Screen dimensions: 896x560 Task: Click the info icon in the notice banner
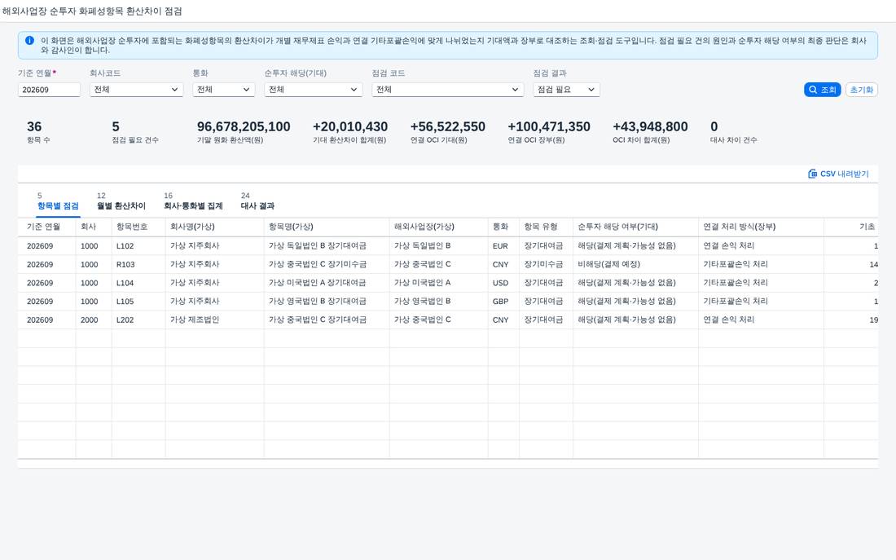29,41
